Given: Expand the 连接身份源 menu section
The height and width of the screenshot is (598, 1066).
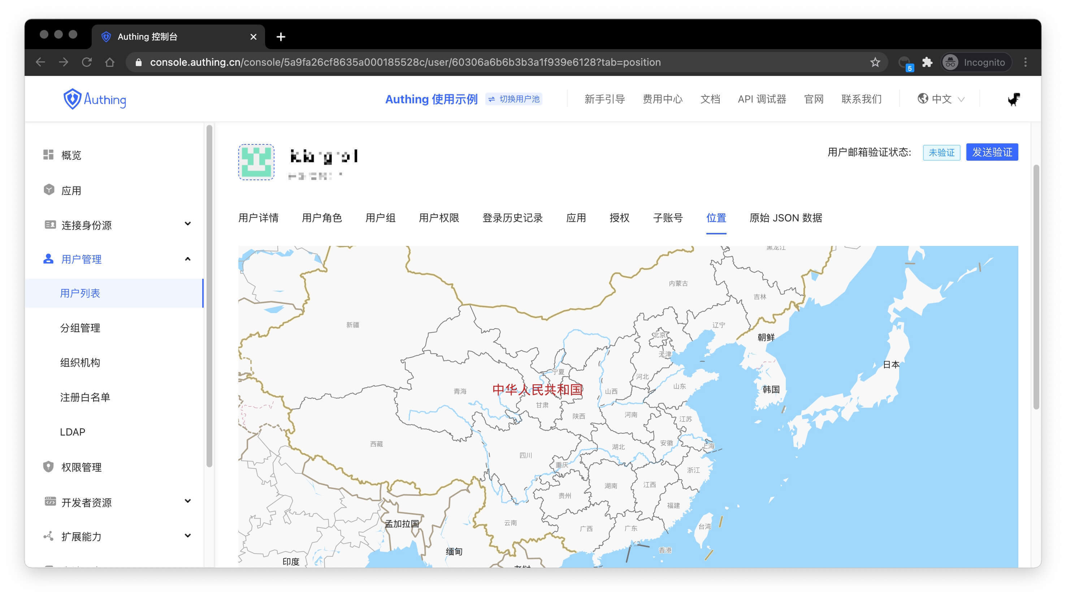Looking at the screenshot, I should tap(187, 224).
